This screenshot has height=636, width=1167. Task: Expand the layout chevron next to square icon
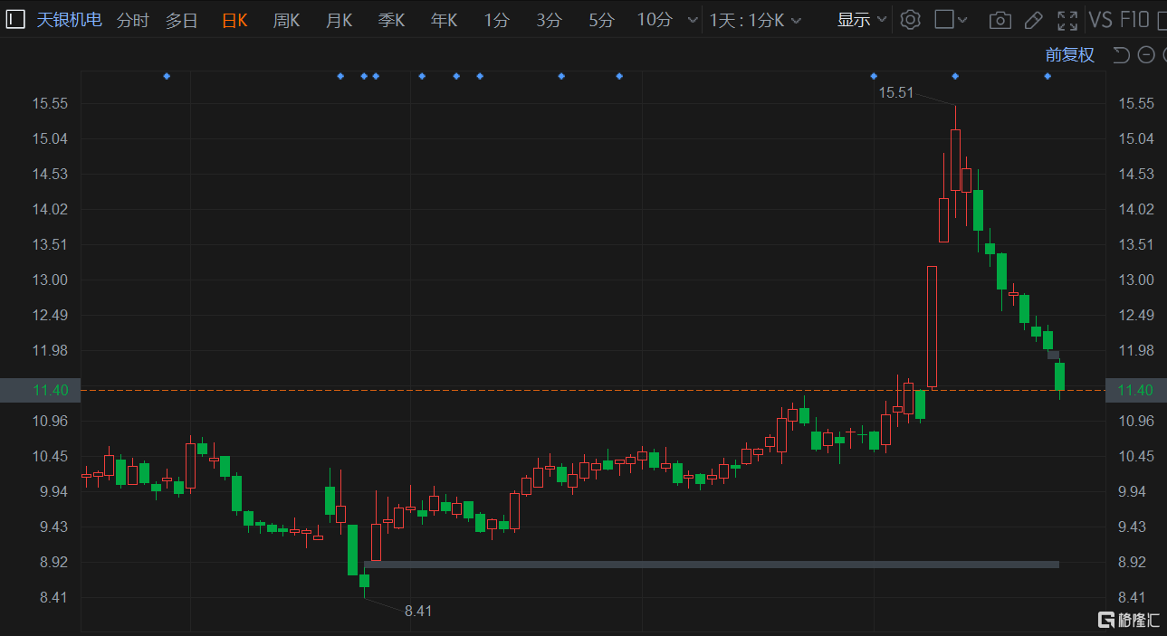coord(962,20)
